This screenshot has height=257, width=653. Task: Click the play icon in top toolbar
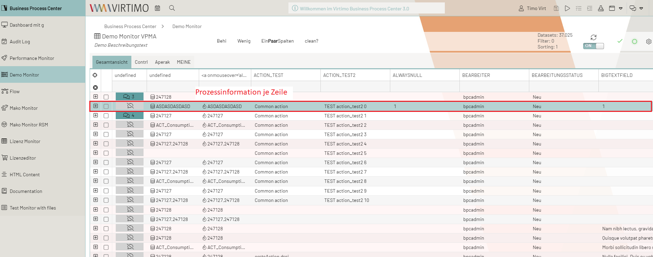[x=567, y=8]
